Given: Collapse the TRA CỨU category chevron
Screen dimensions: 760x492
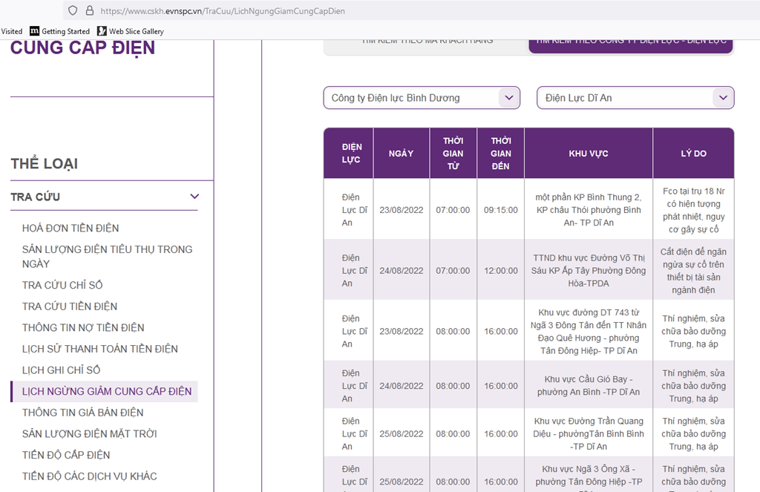Looking at the screenshot, I should pyautogui.click(x=194, y=197).
